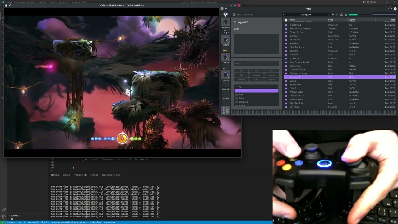This screenshot has width=398, height=224.
Task: Open the Afro preset folder
Action: point(257,95)
